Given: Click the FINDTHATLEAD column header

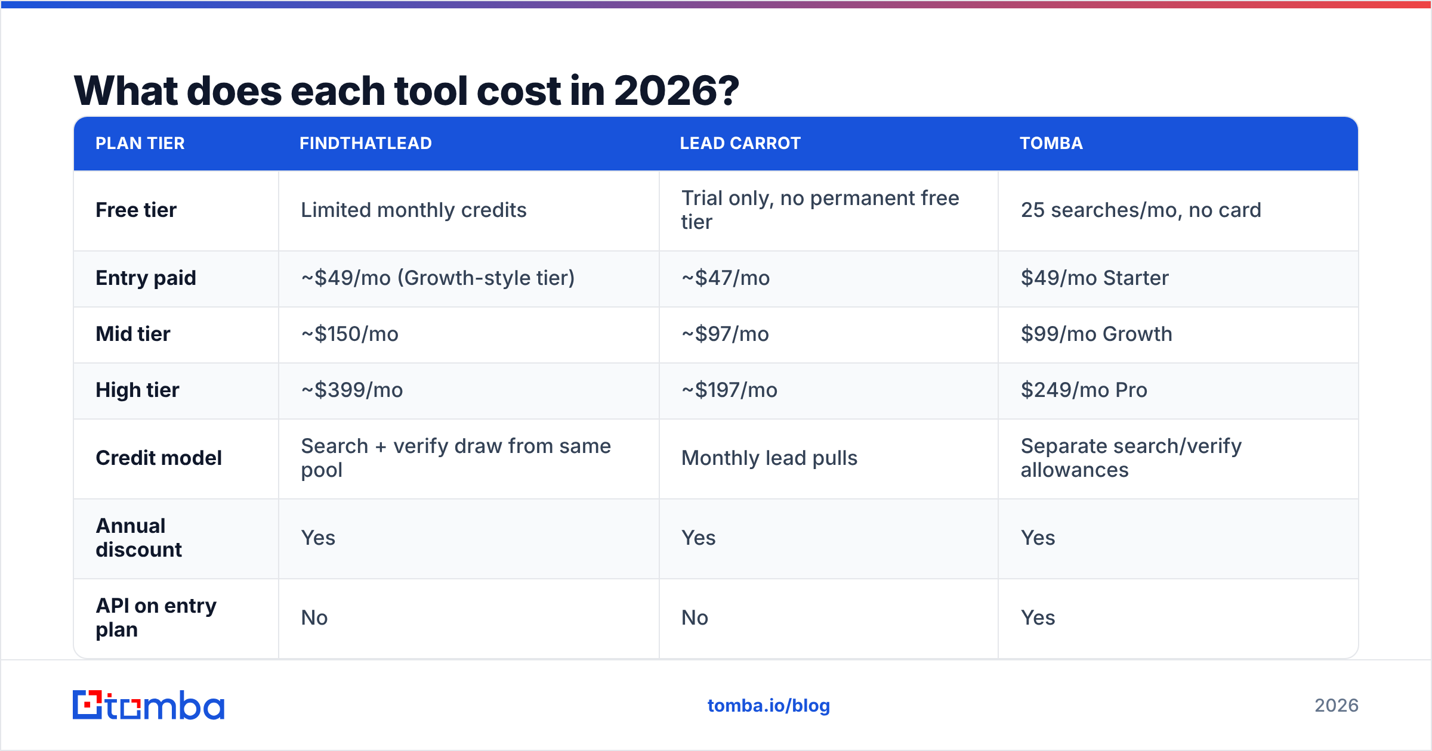Looking at the screenshot, I should click(x=366, y=143).
